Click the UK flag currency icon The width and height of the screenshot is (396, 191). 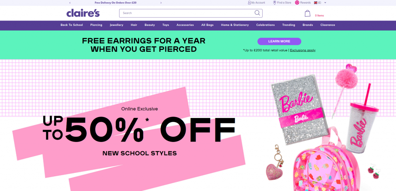click(316, 3)
